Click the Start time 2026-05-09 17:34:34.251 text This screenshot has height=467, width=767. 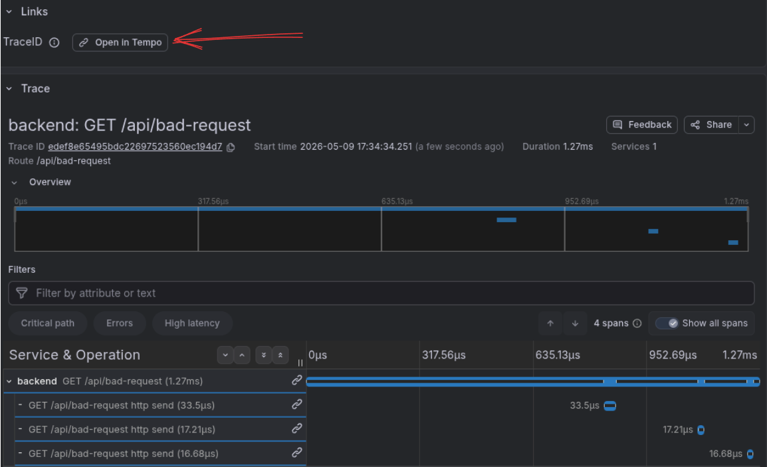click(333, 146)
